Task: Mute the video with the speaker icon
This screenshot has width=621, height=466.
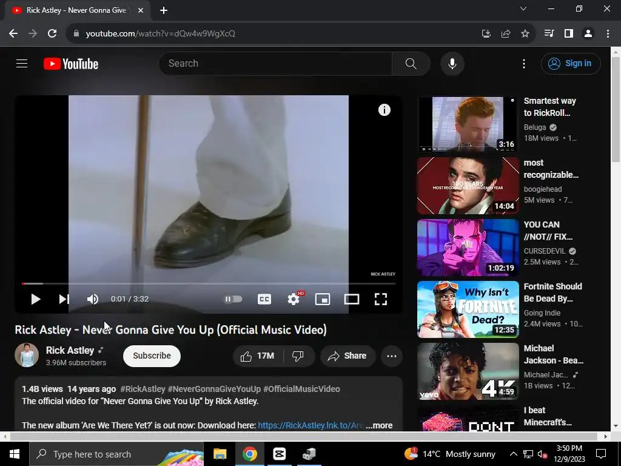Action: [x=93, y=299]
